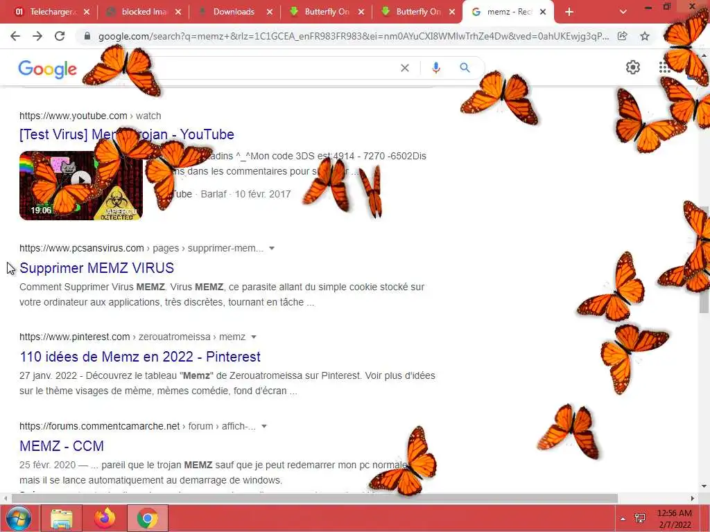710x532 pixels.
Task: Go forward to the next page
Action: pyautogui.click(x=37, y=36)
